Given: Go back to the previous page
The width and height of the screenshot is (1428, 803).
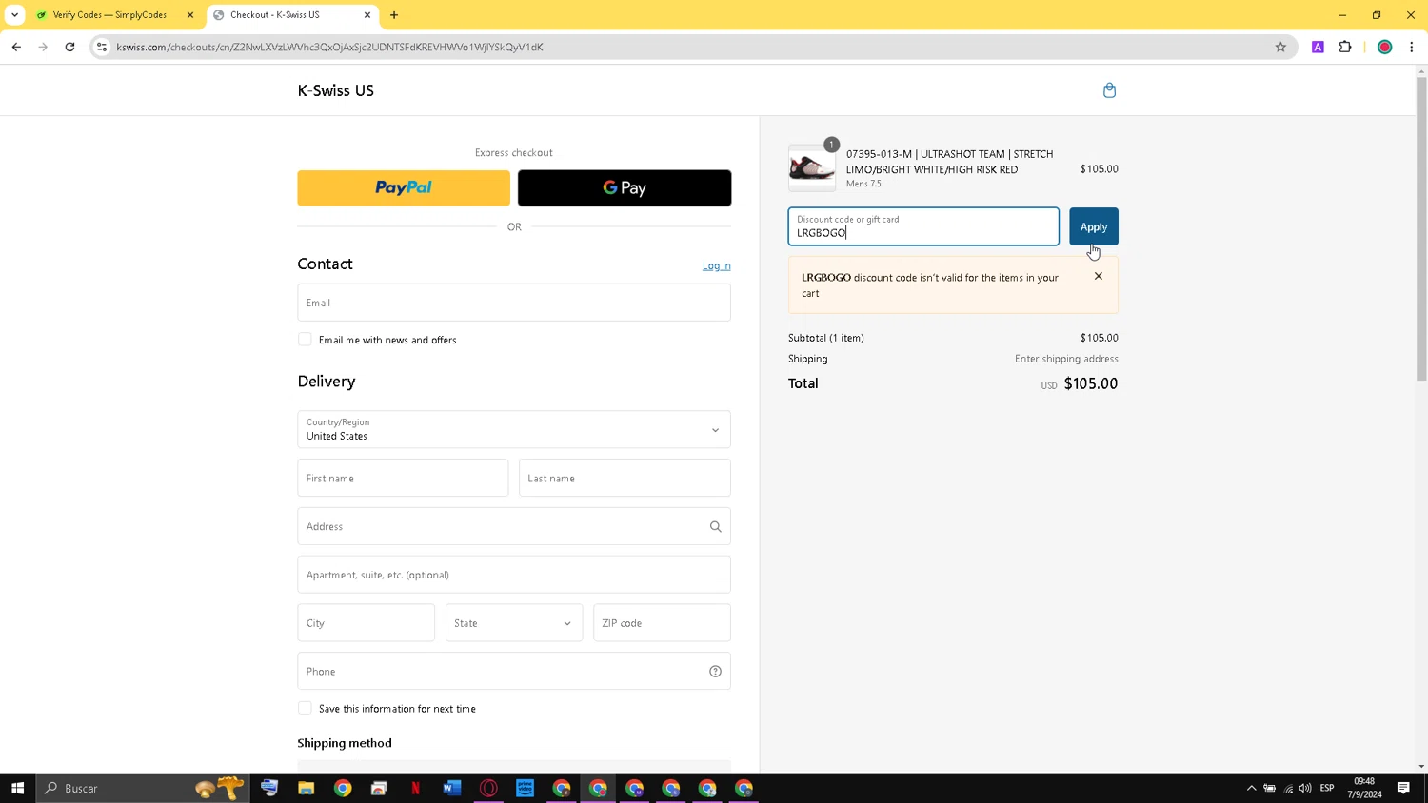Looking at the screenshot, I should [16, 47].
